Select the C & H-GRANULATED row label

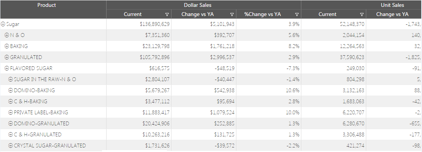pos(38,134)
